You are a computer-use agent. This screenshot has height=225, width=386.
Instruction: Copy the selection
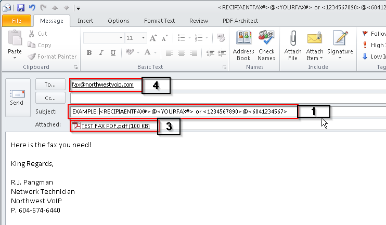[x=40, y=45]
